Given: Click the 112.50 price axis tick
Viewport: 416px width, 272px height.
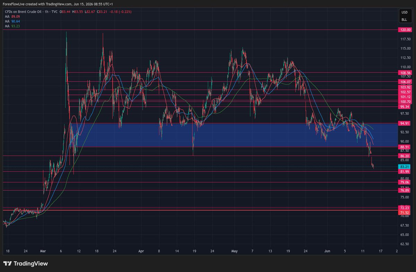Looking at the screenshot, I should (405, 58).
